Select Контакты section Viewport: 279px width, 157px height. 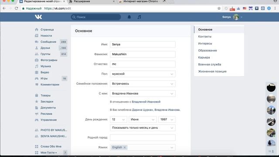click(219, 37)
